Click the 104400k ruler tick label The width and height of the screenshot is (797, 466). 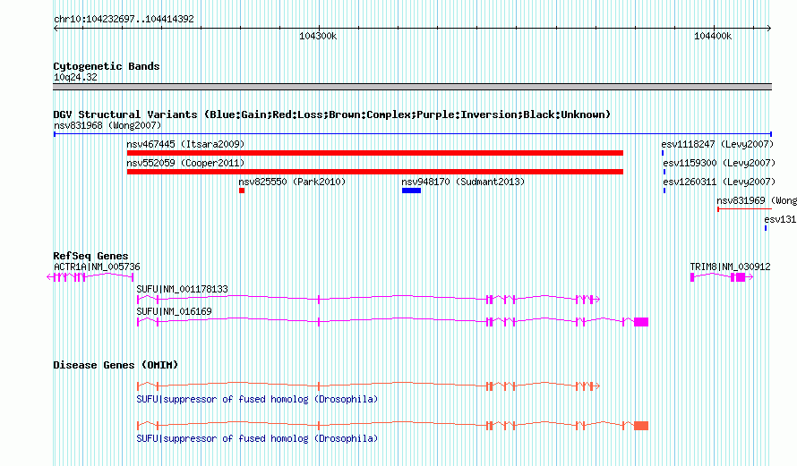713,36
